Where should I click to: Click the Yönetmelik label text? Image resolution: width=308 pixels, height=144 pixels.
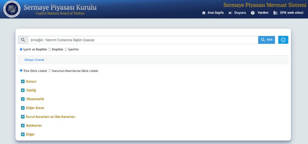pyautogui.click(x=35, y=99)
